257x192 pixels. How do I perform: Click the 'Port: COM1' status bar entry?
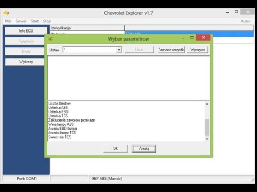pyautogui.click(x=26, y=178)
